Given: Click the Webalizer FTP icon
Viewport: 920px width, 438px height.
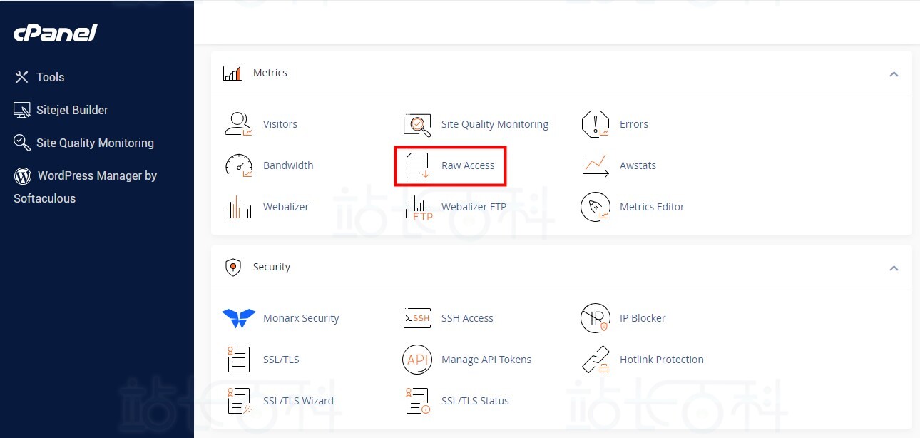Looking at the screenshot, I should [417, 207].
